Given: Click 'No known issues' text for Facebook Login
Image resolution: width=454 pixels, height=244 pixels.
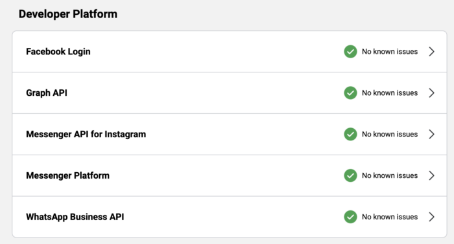Looking at the screenshot, I should (390, 52).
